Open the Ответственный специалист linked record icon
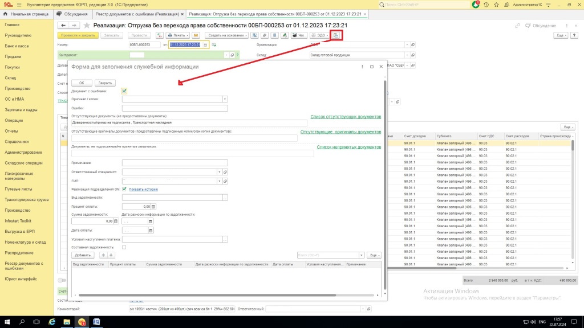This screenshot has height=328, width=584. 225,171
